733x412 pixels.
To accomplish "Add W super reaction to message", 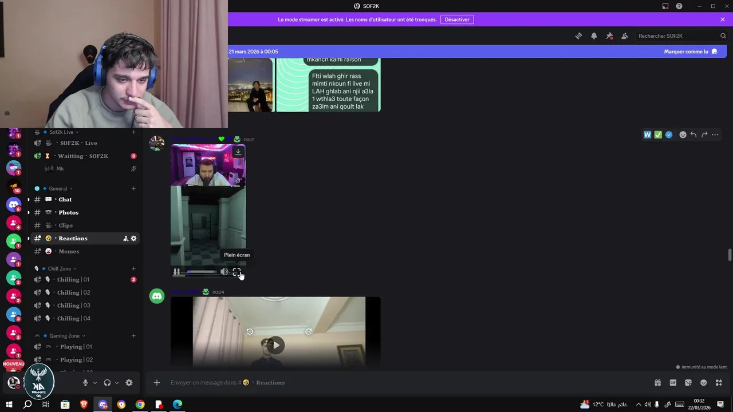I will (x=648, y=134).
